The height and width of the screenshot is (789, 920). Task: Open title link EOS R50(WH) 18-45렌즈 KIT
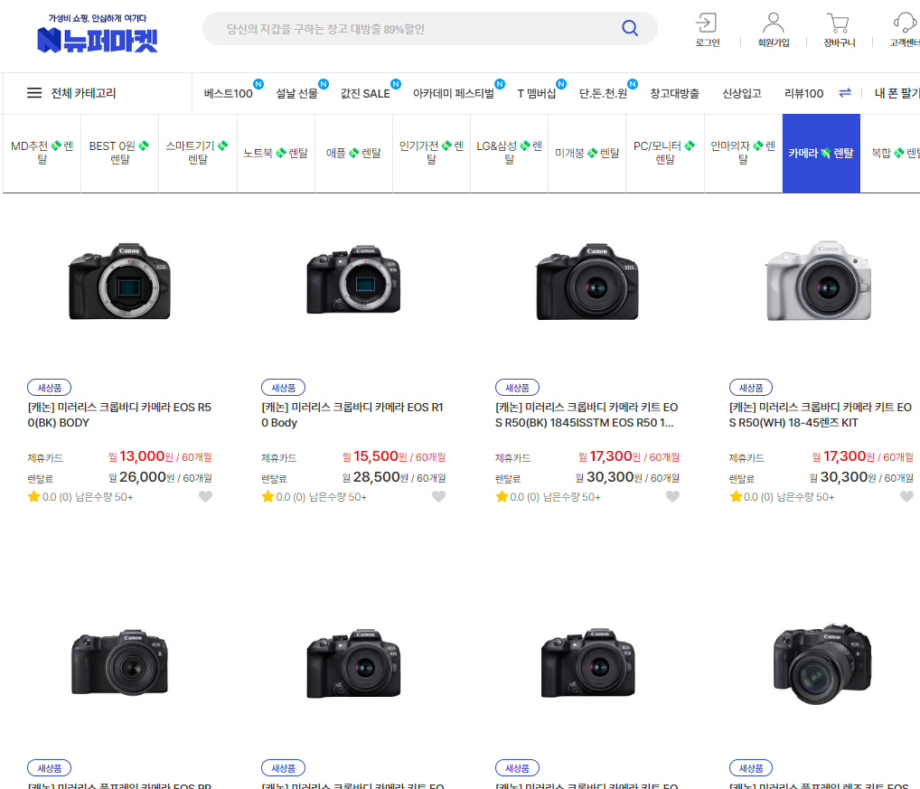[821, 415]
